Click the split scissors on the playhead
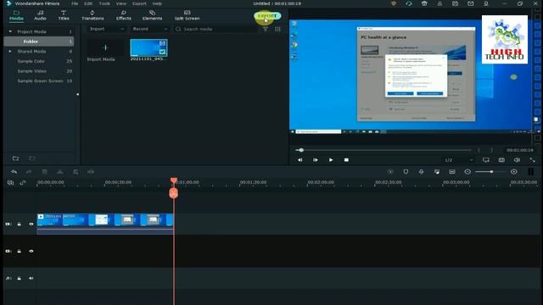 point(173,193)
